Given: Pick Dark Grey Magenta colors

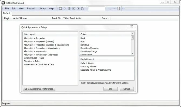Looking at the screenshot, I should click(x=89, y=48).
